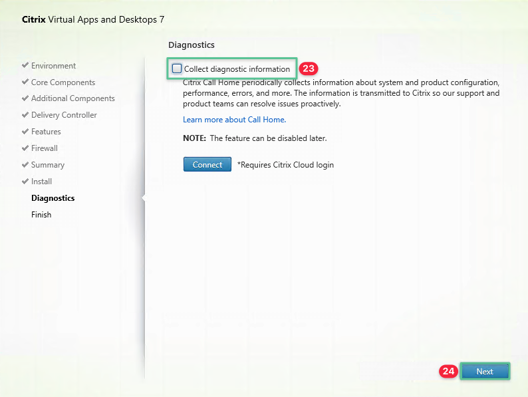Image resolution: width=528 pixels, height=397 pixels.
Task: Click the checkmark icon beside Firewall
Action: [x=25, y=148]
